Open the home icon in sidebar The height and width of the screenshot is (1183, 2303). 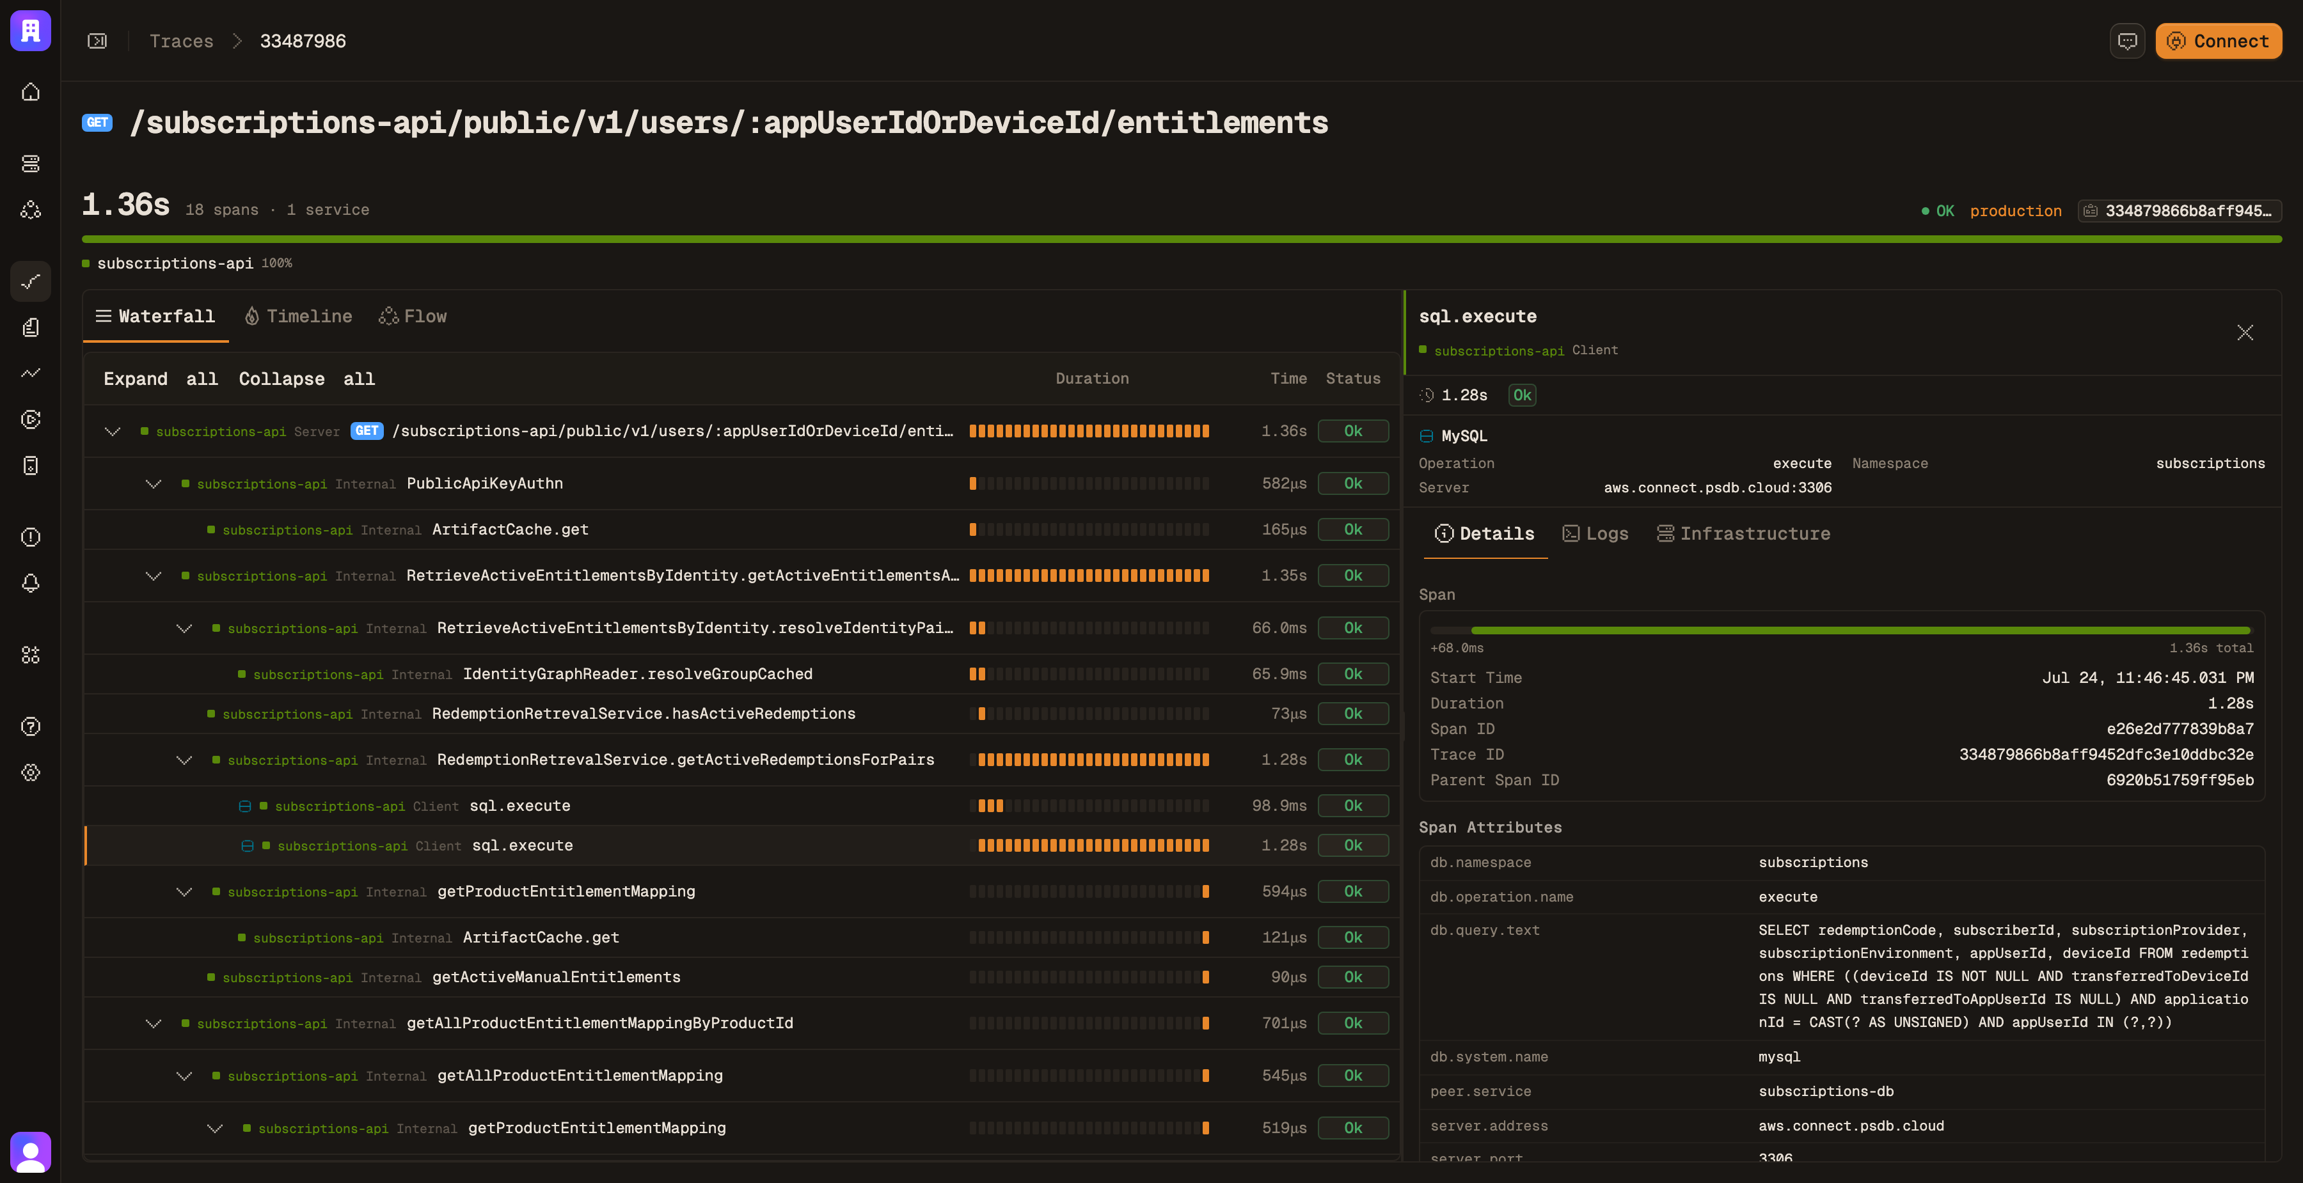pyautogui.click(x=31, y=92)
